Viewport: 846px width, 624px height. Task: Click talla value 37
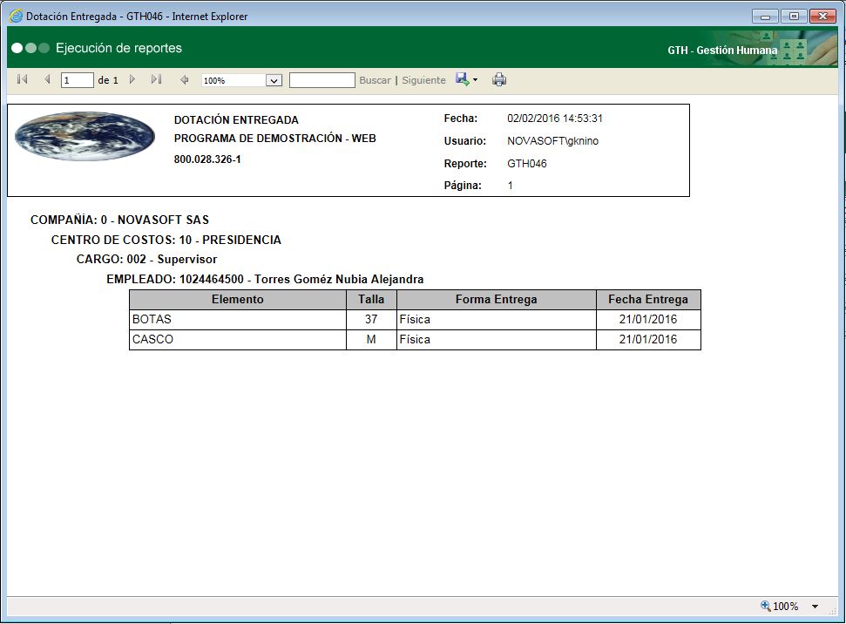coord(371,319)
